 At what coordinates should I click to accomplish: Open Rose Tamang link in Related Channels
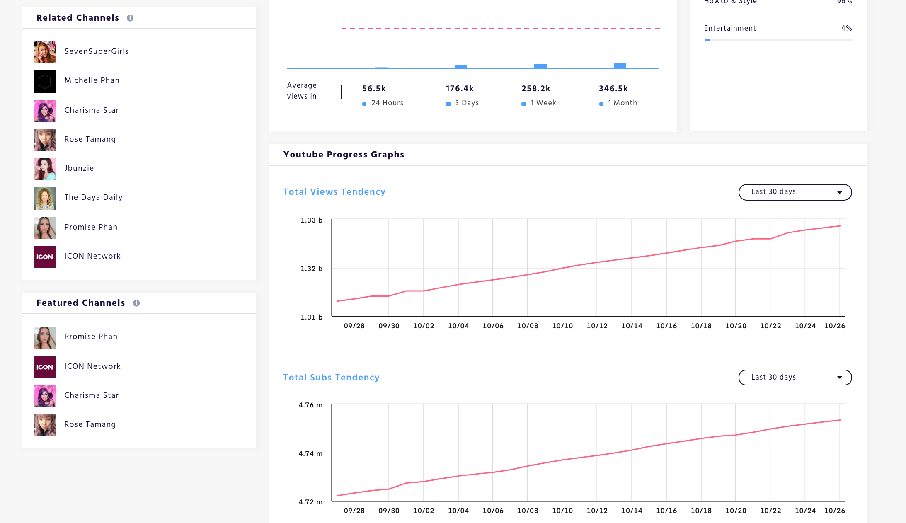coord(90,139)
